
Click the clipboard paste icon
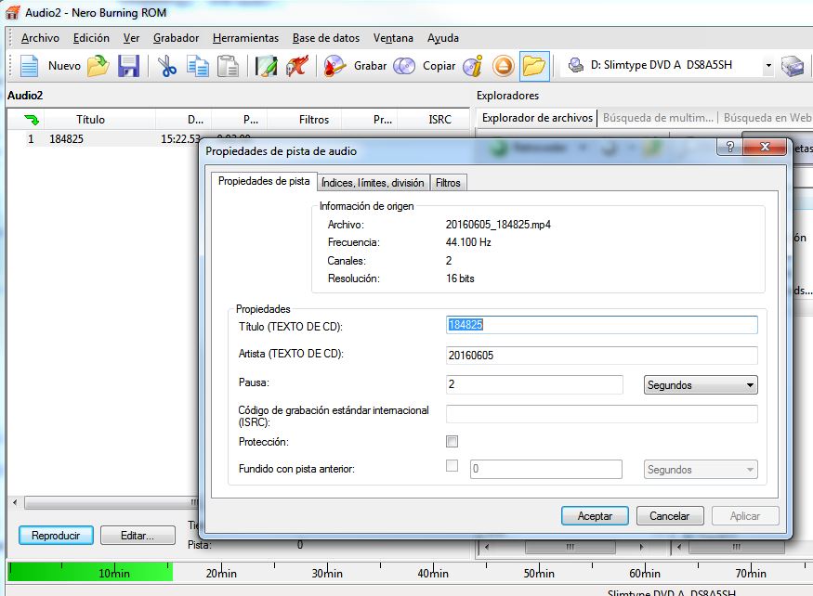pos(228,66)
